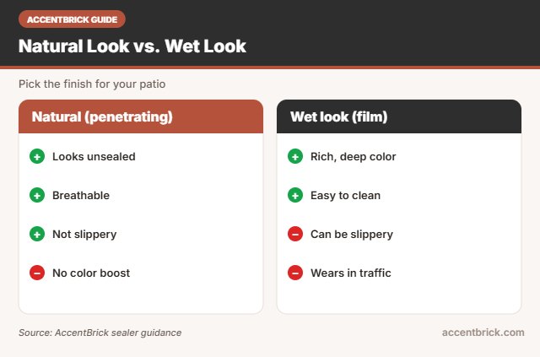Click the green plus icon next to Breathable
The height and width of the screenshot is (357, 540).
(x=37, y=196)
